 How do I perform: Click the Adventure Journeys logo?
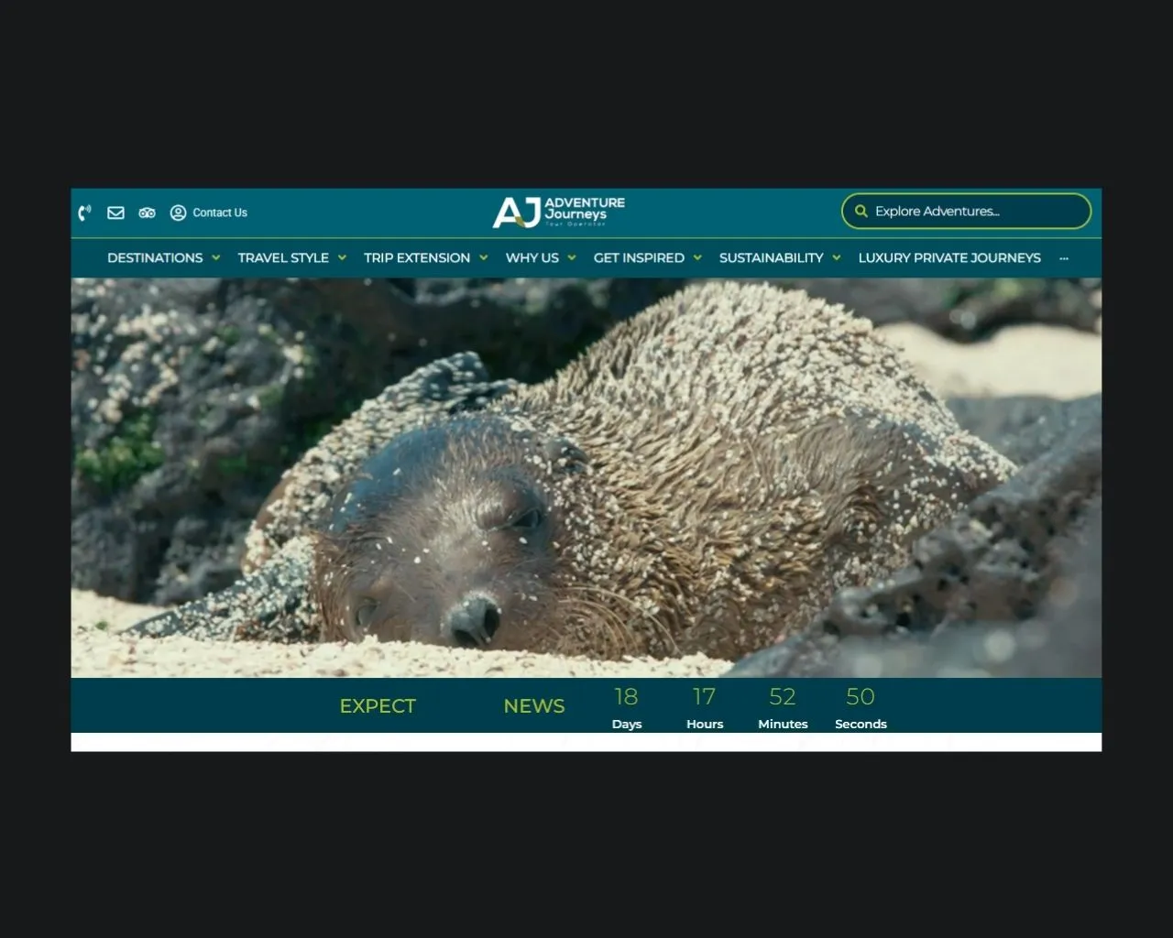(x=559, y=213)
